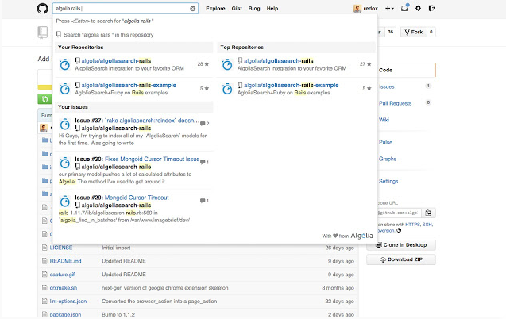Open algolia/algoliasearch-rails under Your Repositories
Screen dimensions: 506x319
(116, 60)
